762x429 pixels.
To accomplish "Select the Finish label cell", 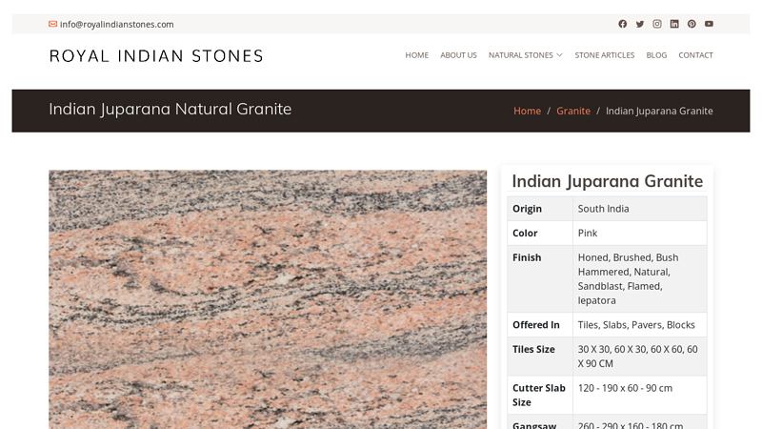I will tap(540, 278).
